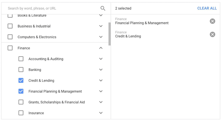Click the search magnifier icon
Screen dimensions: 223x121
(x=103, y=8)
